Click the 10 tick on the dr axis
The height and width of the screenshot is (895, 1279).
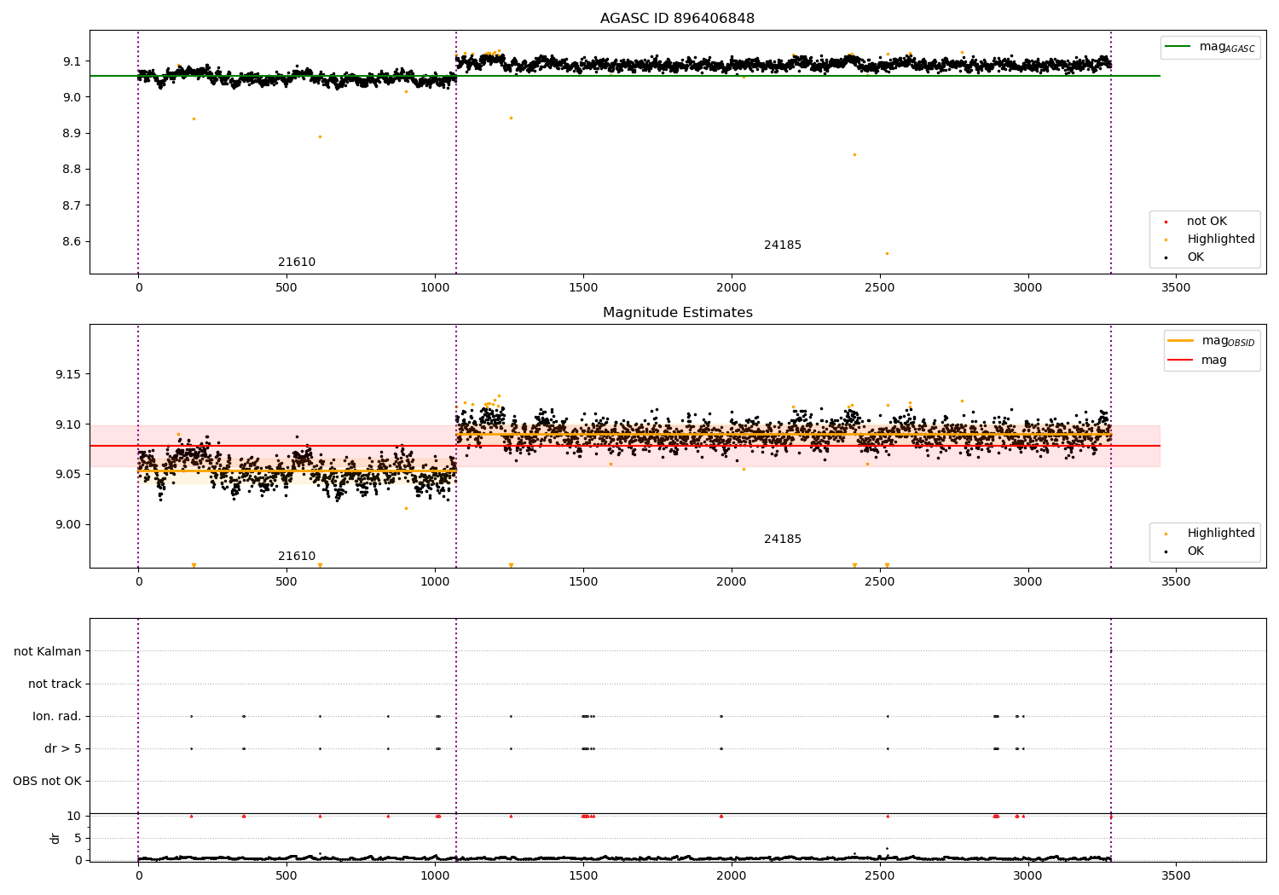(x=74, y=816)
